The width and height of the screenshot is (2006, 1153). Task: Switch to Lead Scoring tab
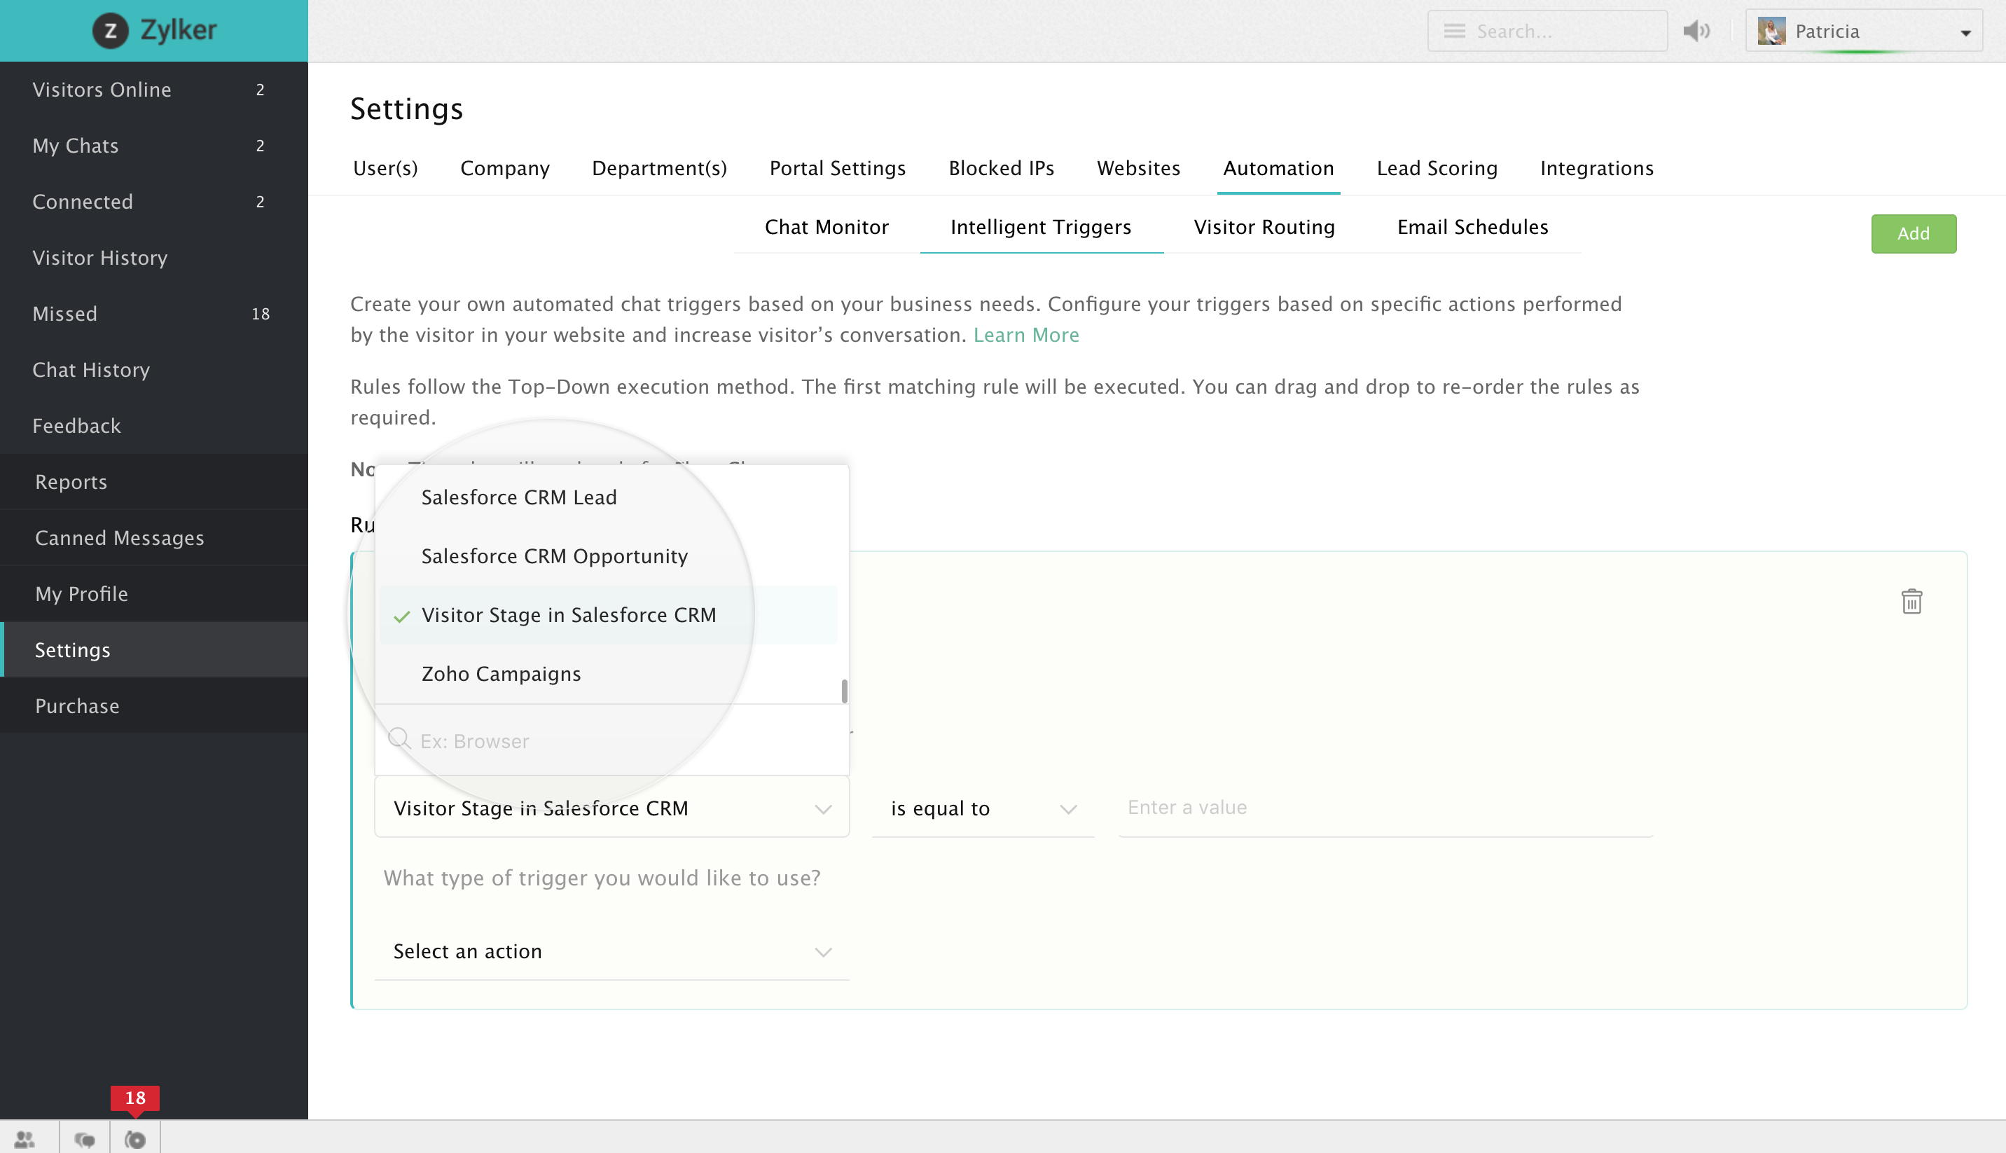pyautogui.click(x=1437, y=168)
